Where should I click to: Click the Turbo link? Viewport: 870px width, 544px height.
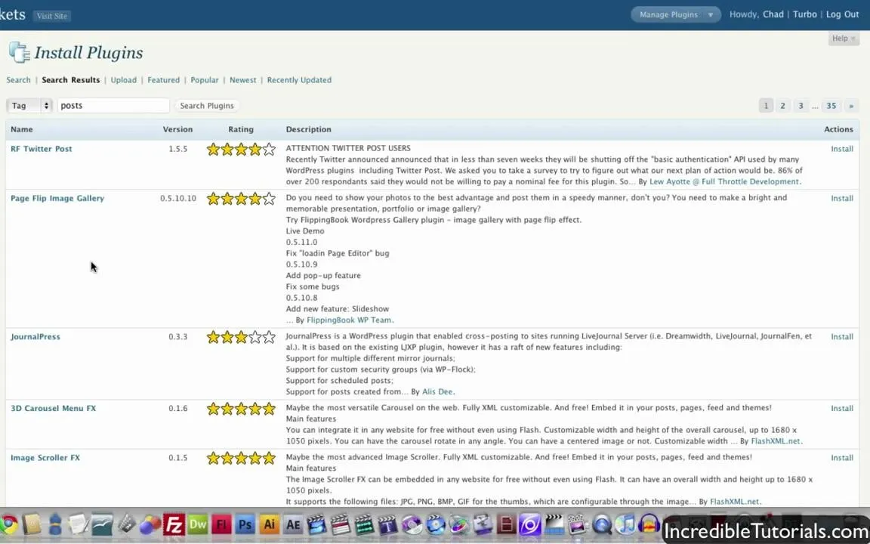(804, 14)
